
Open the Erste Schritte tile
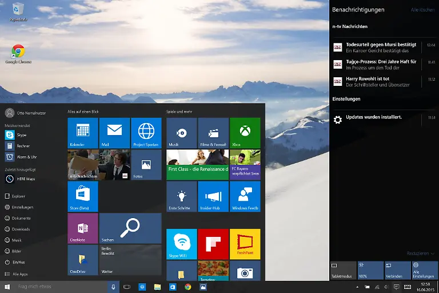(181, 196)
